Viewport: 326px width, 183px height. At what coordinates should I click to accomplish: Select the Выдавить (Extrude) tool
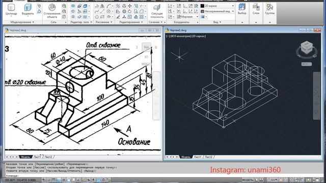coord(28,10)
